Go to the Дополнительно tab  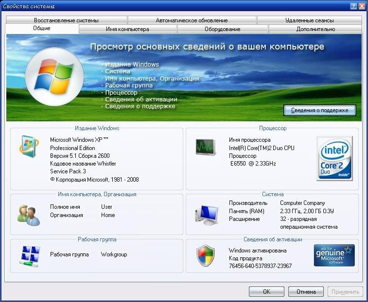pos(315,29)
